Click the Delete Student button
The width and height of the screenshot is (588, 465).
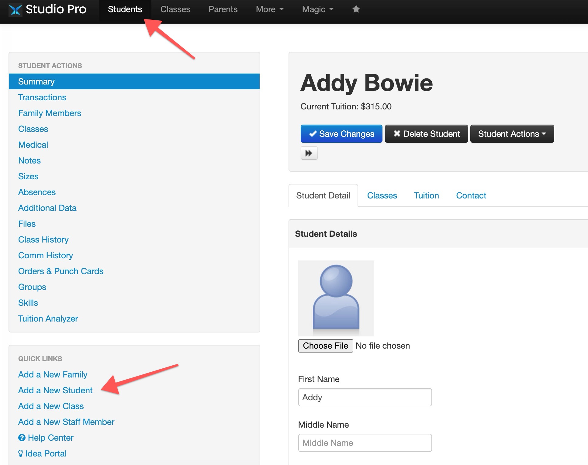click(x=426, y=134)
